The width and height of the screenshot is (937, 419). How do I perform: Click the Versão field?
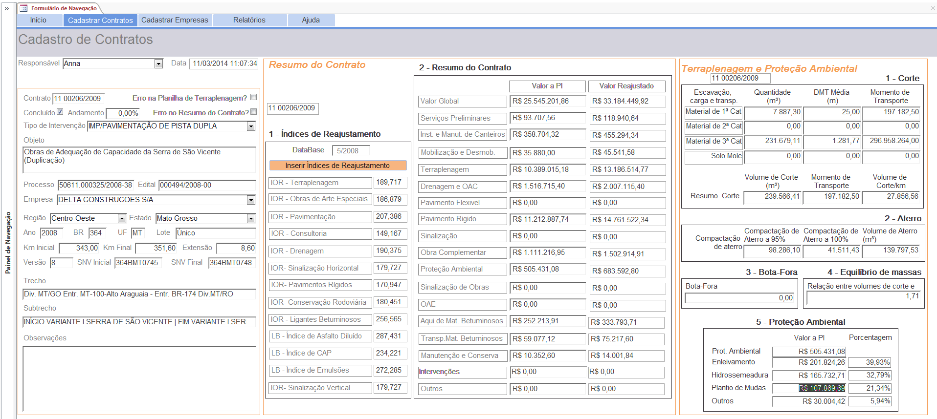(61, 263)
